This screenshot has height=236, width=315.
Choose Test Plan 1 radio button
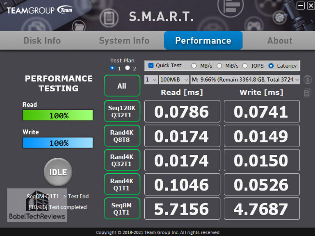112,68
